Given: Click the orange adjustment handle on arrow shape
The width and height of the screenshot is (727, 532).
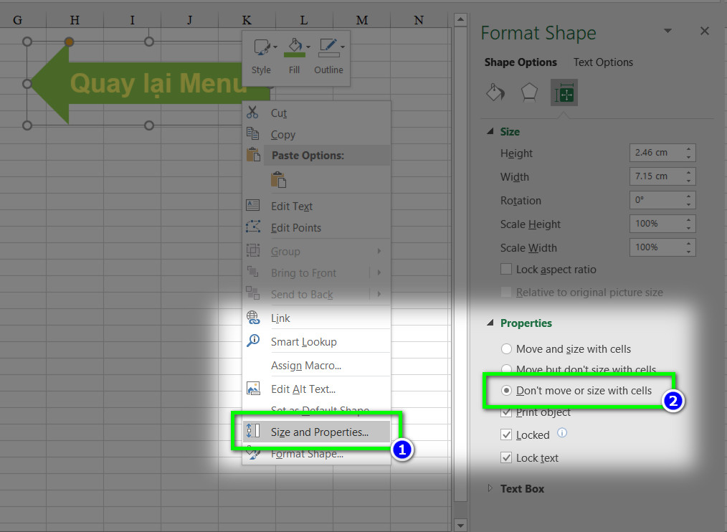Looking at the screenshot, I should point(69,42).
